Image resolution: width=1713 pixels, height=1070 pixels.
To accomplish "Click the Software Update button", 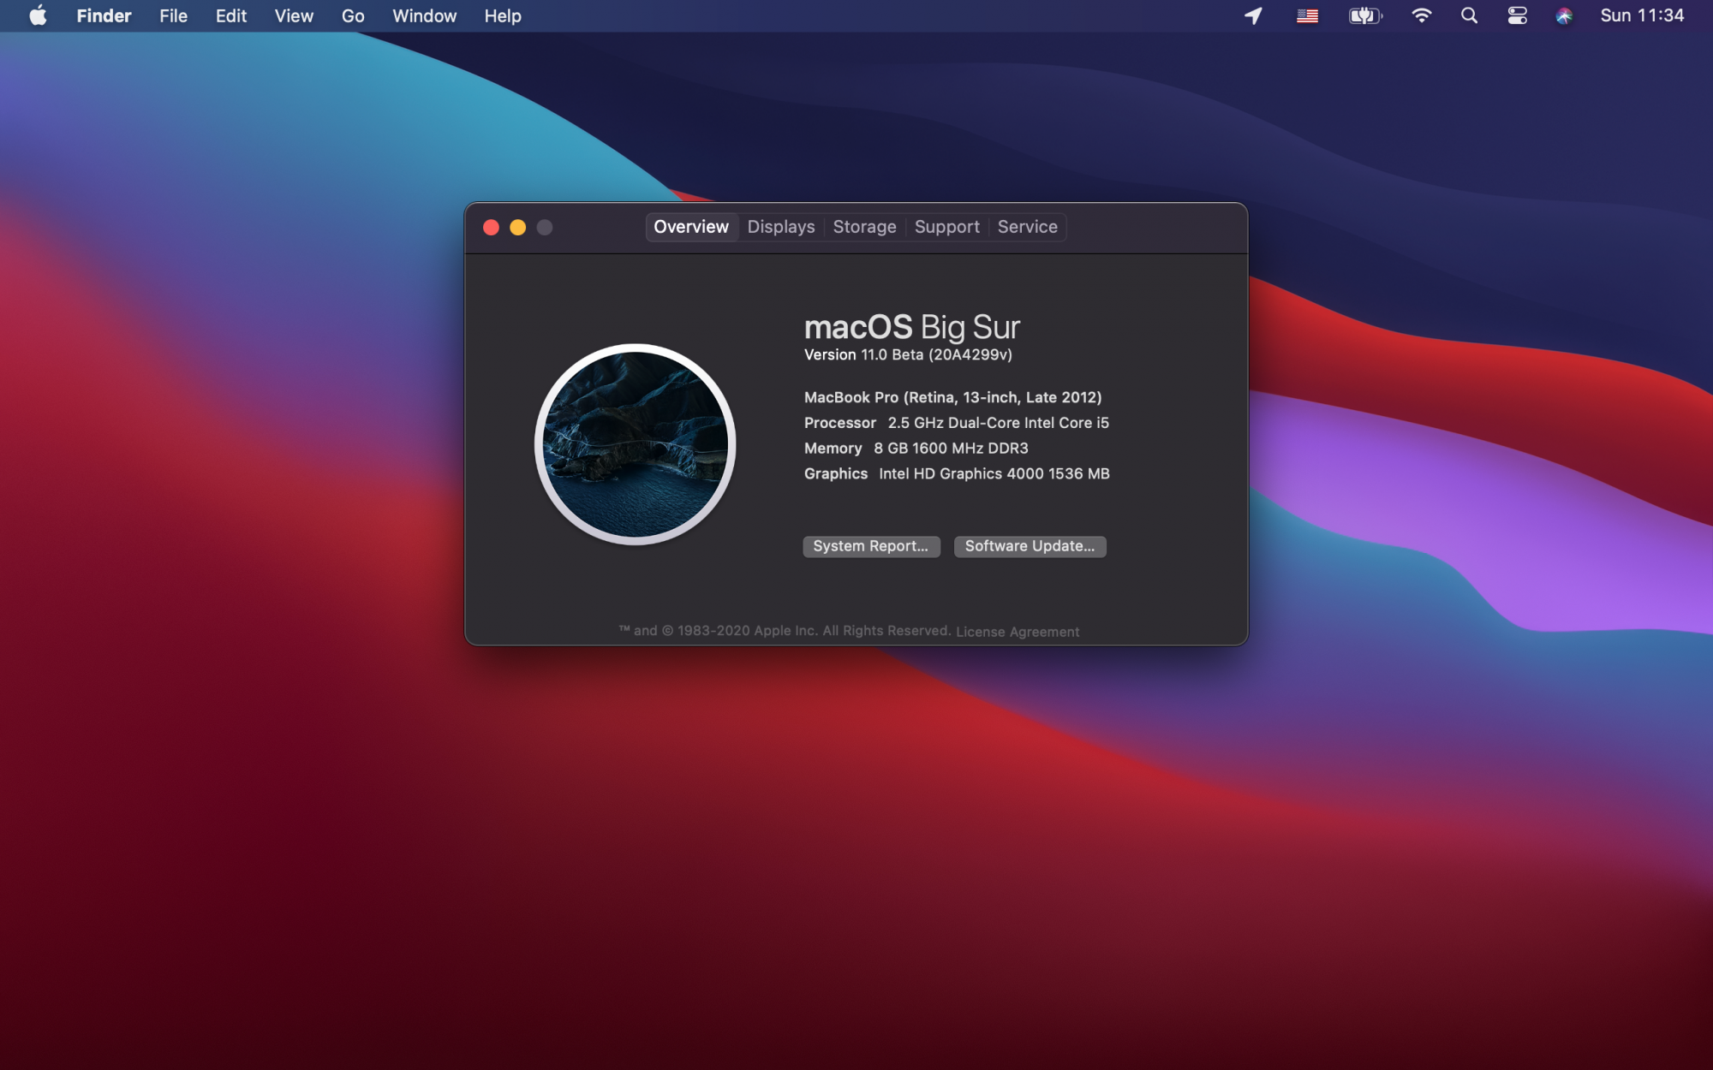I will tap(1030, 546).
